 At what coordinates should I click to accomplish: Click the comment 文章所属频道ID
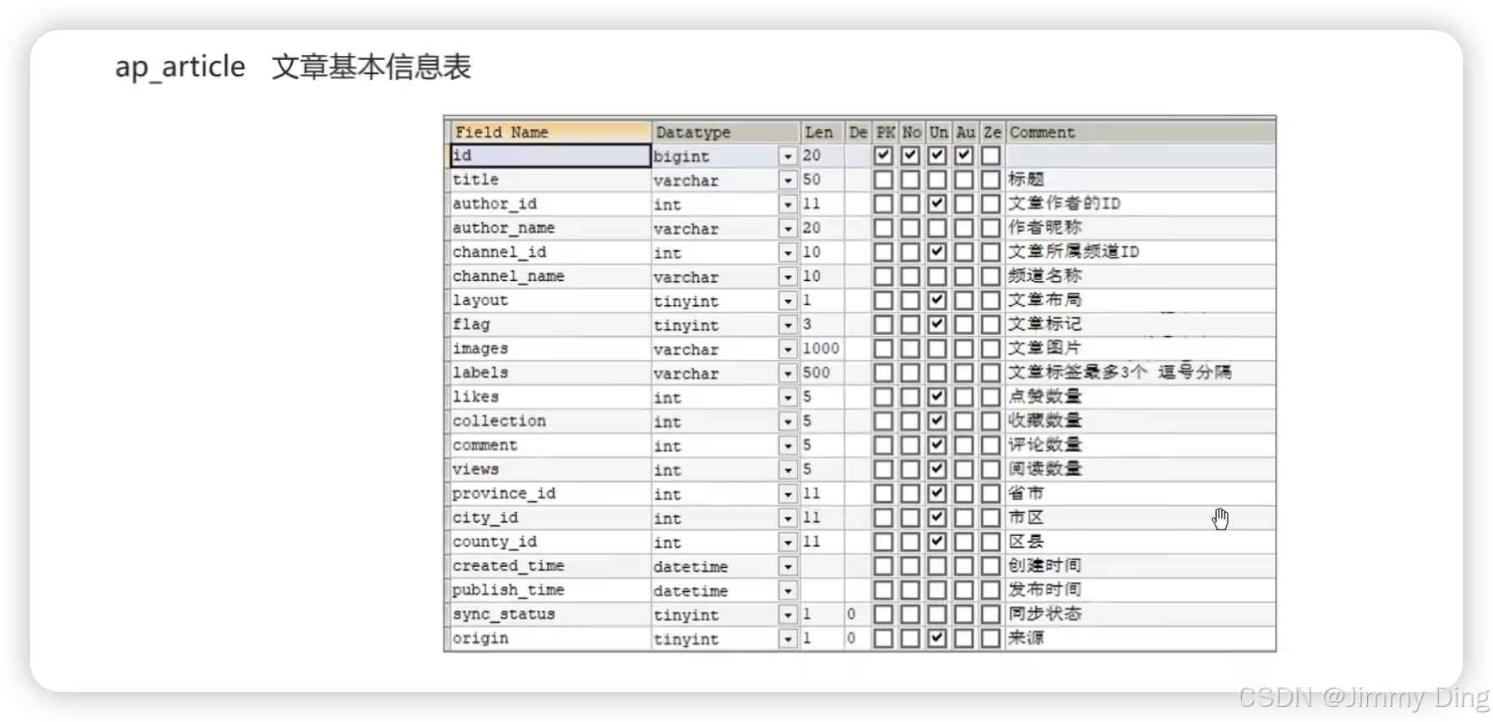(x=1073, y=252)
